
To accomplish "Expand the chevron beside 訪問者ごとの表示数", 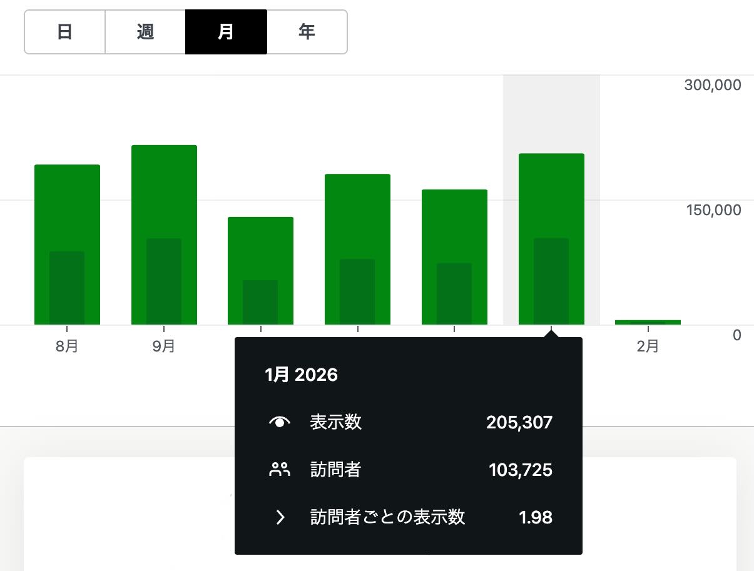I will click(280, 517).
